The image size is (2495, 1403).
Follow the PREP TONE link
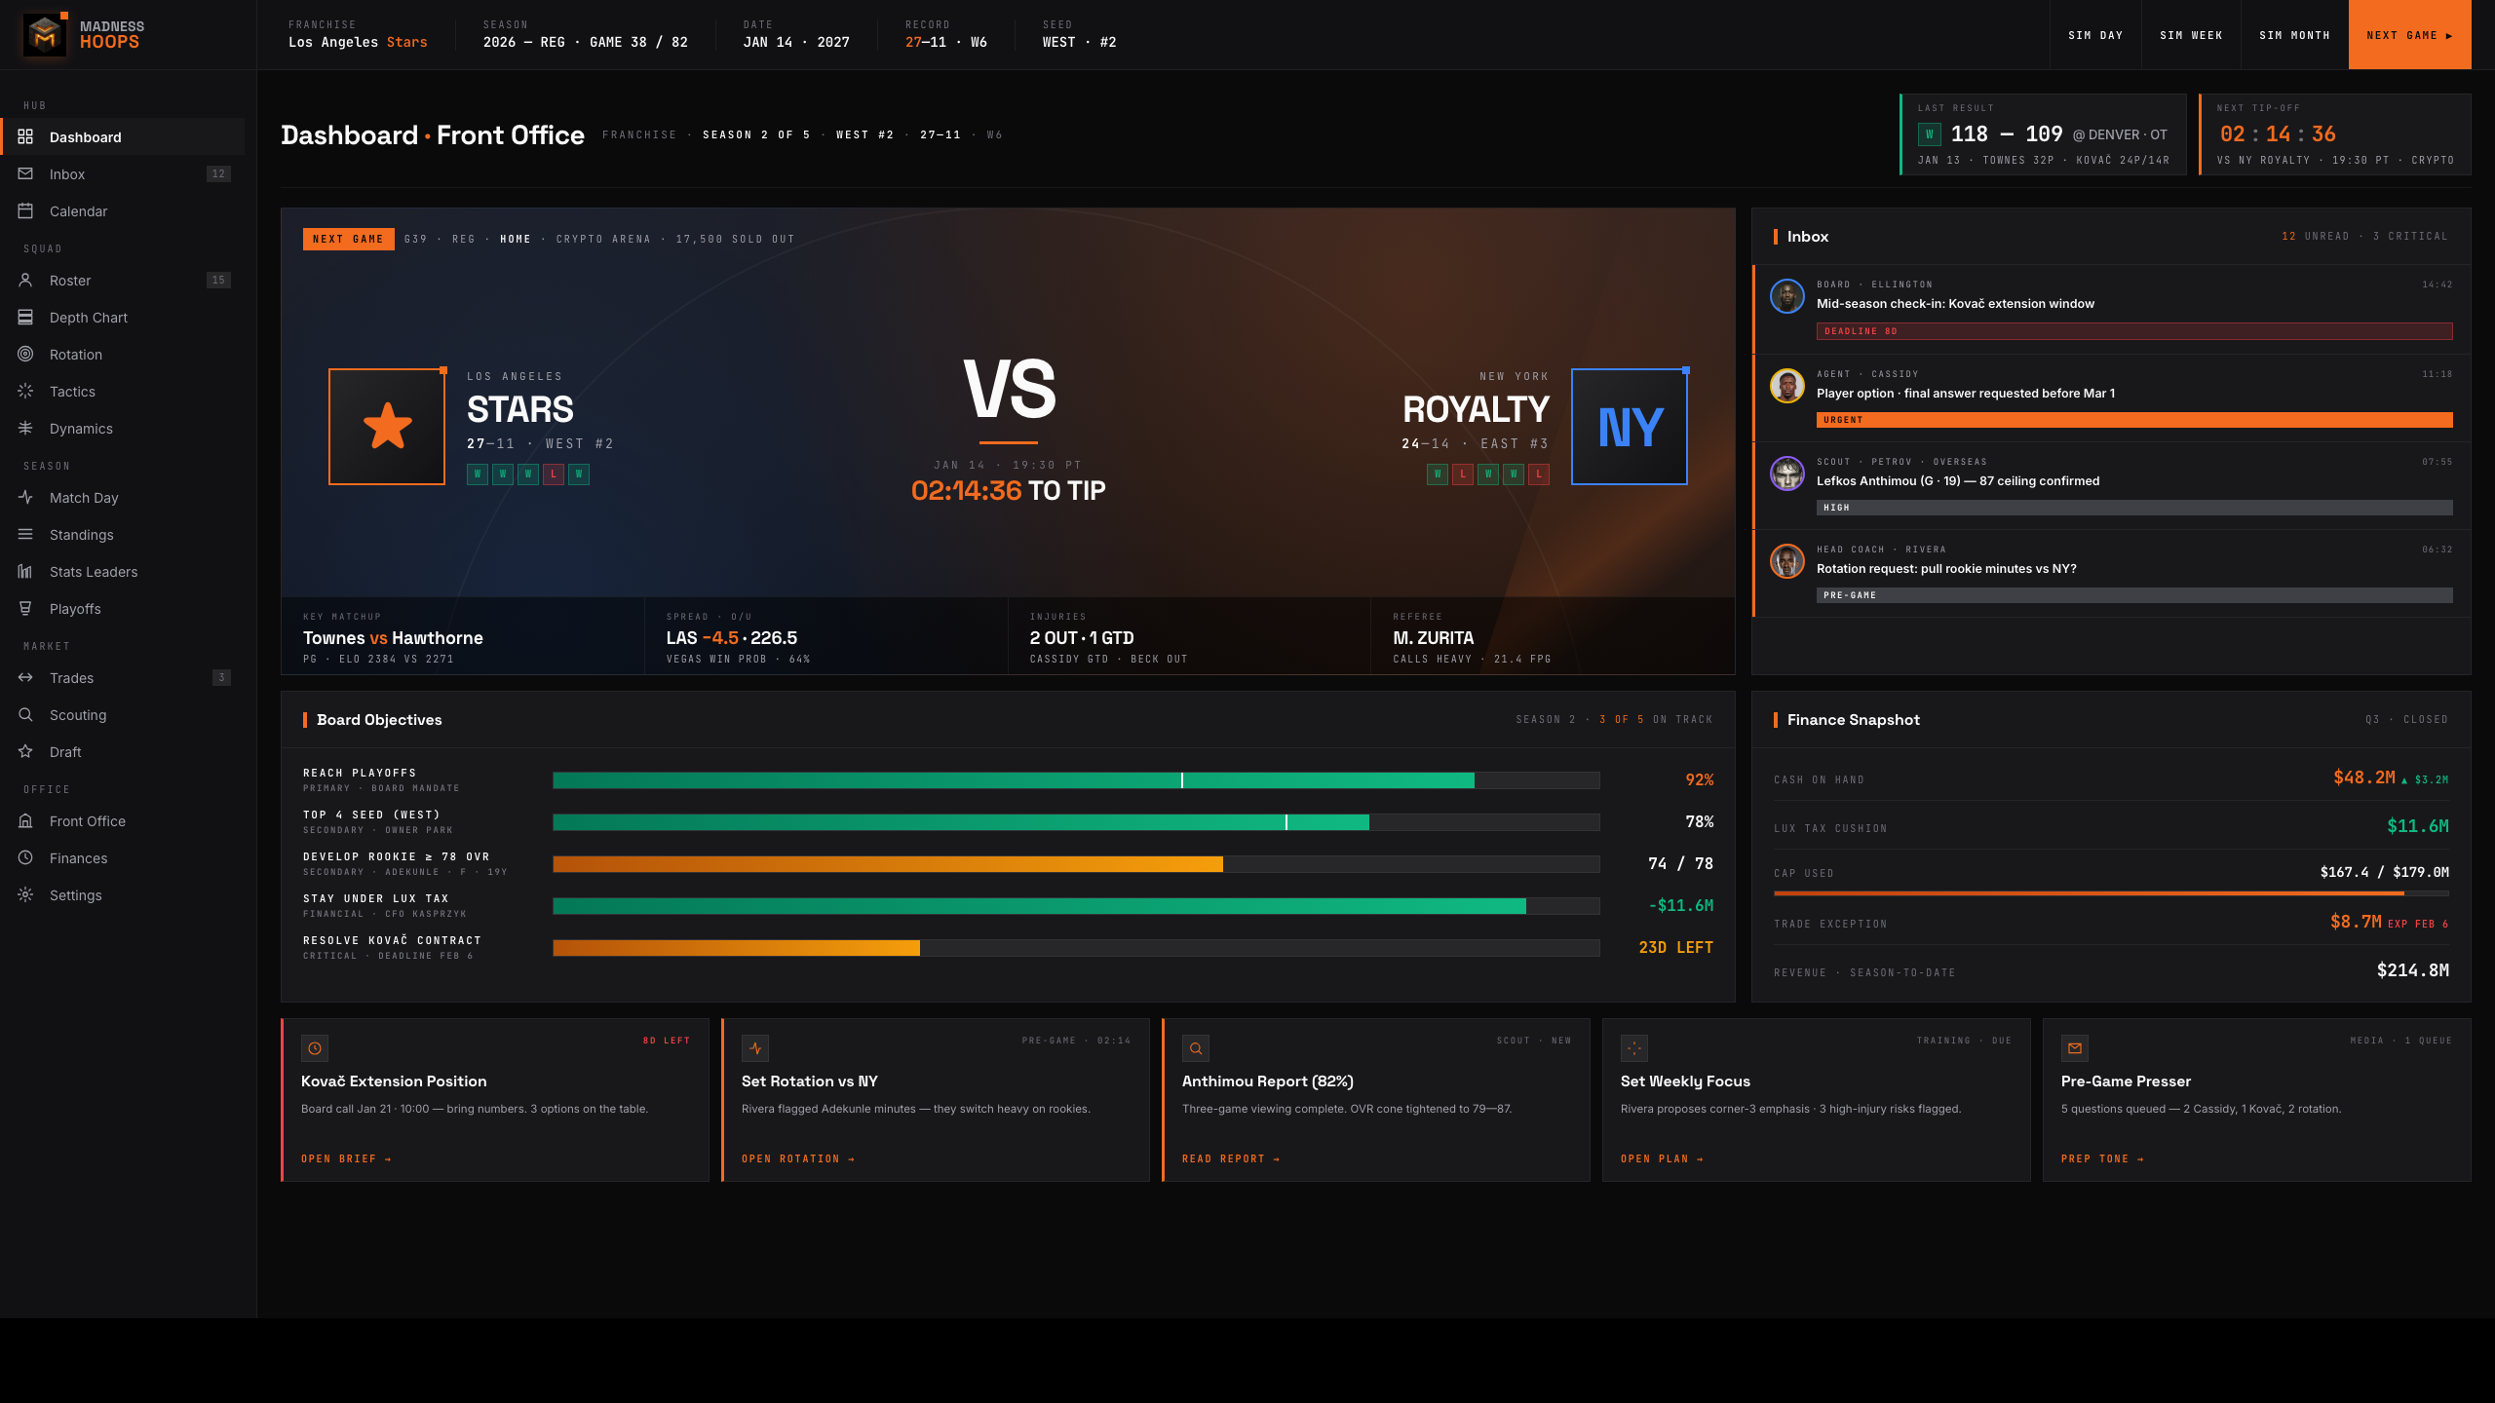(x=2102, y=1158)
